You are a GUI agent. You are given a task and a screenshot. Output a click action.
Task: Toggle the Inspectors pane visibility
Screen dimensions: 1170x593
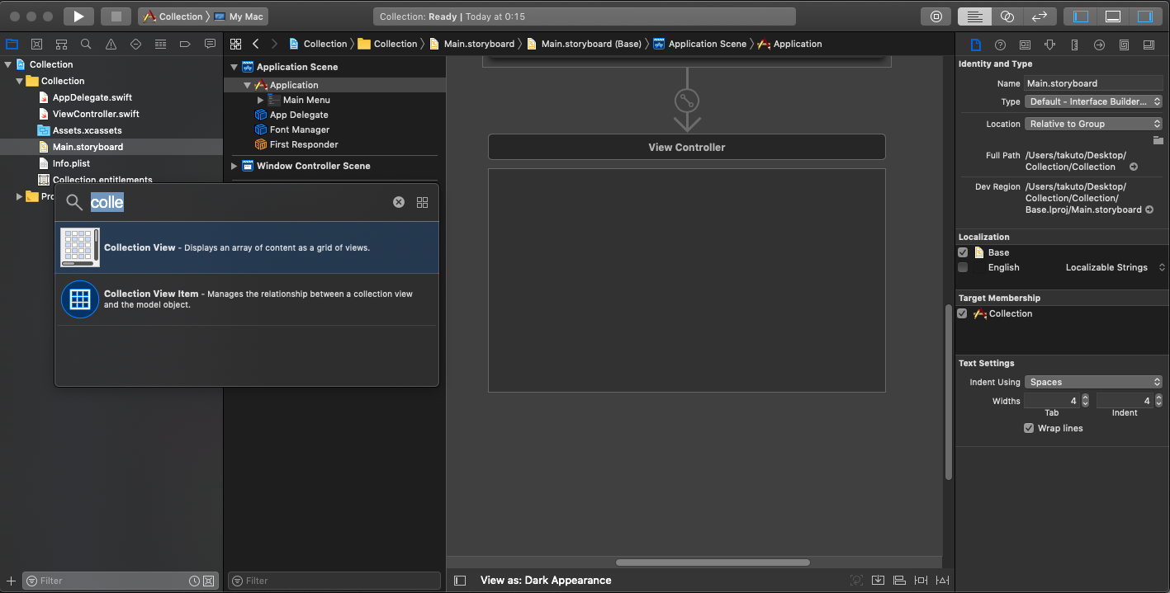click(x=1145, y=16)
